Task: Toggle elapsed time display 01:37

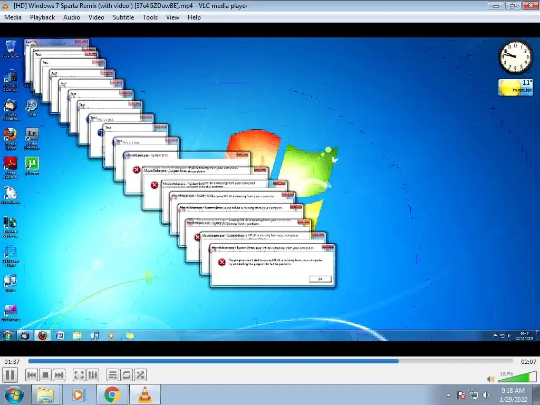Action: tap(12, 362)
